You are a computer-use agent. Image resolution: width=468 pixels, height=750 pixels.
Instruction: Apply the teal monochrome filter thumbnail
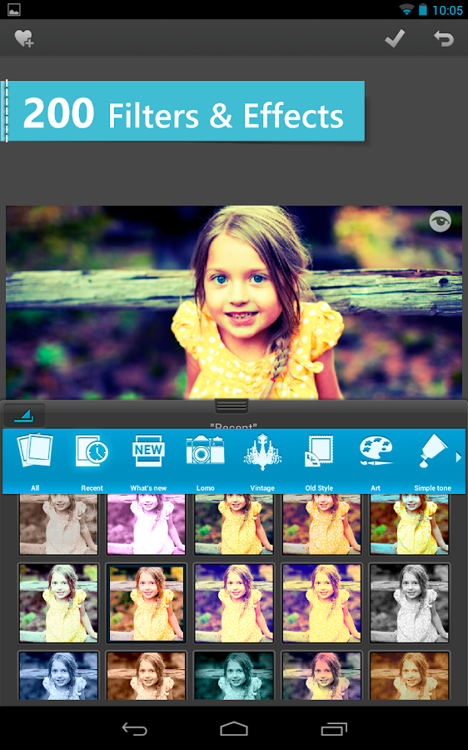(234, 675)
